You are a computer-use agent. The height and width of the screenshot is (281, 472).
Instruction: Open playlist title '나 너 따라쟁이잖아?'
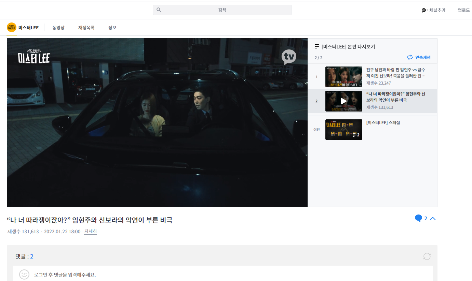click(396, 97)
